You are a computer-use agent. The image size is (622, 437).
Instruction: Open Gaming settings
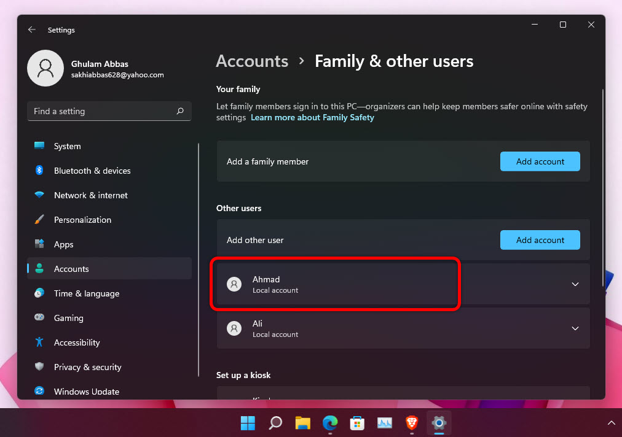pos(109,318)
